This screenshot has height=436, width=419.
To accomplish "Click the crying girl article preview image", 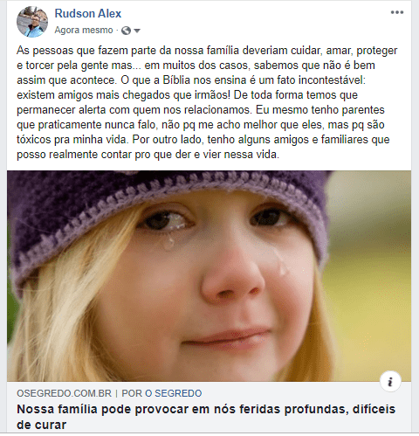I will tap(209, 276).
